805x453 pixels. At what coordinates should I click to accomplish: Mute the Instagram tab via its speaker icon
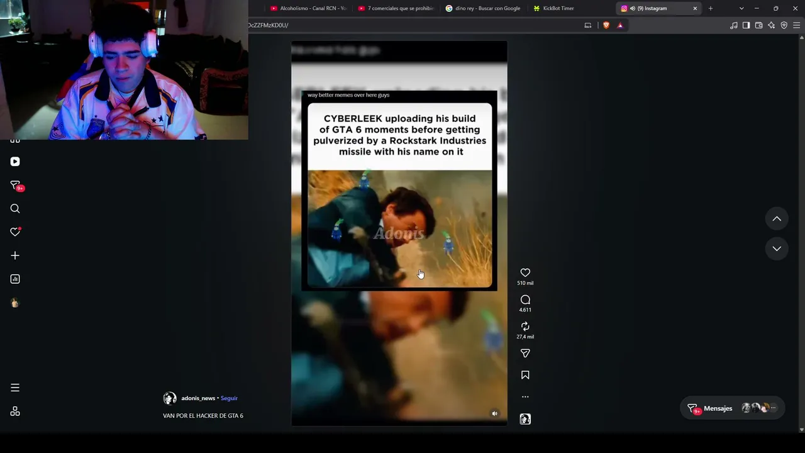click(632, 8)
